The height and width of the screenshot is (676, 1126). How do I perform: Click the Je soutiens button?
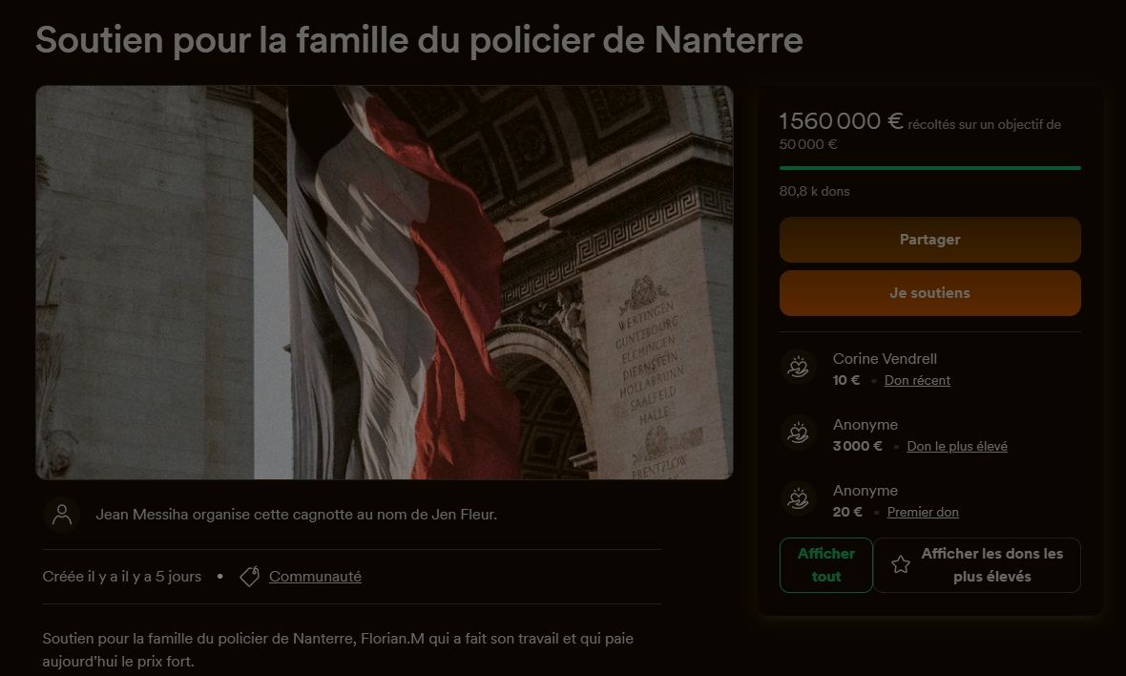(930, 293)
